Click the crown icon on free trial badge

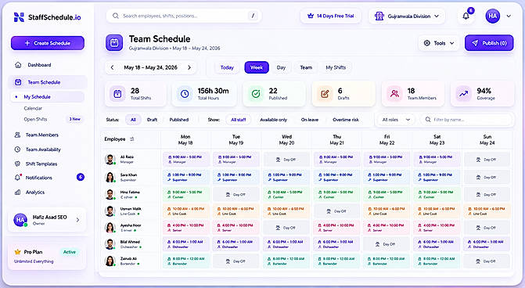[311, 16]
